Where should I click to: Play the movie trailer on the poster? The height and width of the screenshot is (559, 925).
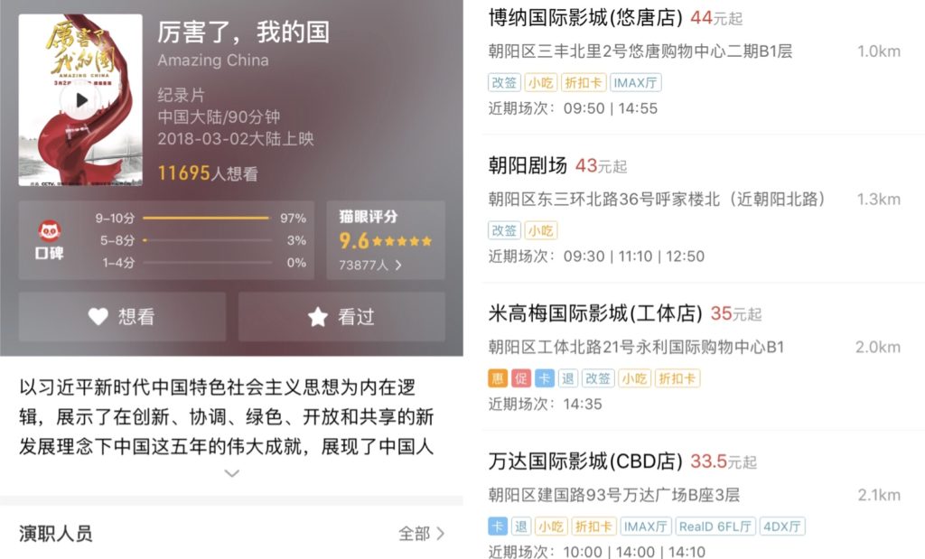pos(81,100)
